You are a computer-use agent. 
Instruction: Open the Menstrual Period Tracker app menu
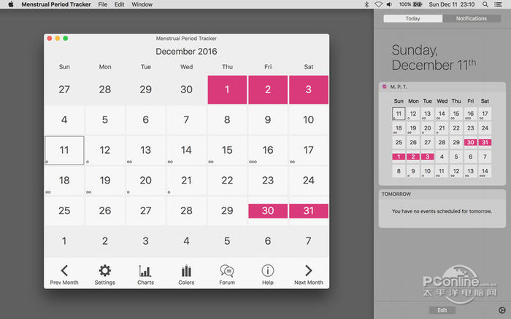[x=56, y=4]
